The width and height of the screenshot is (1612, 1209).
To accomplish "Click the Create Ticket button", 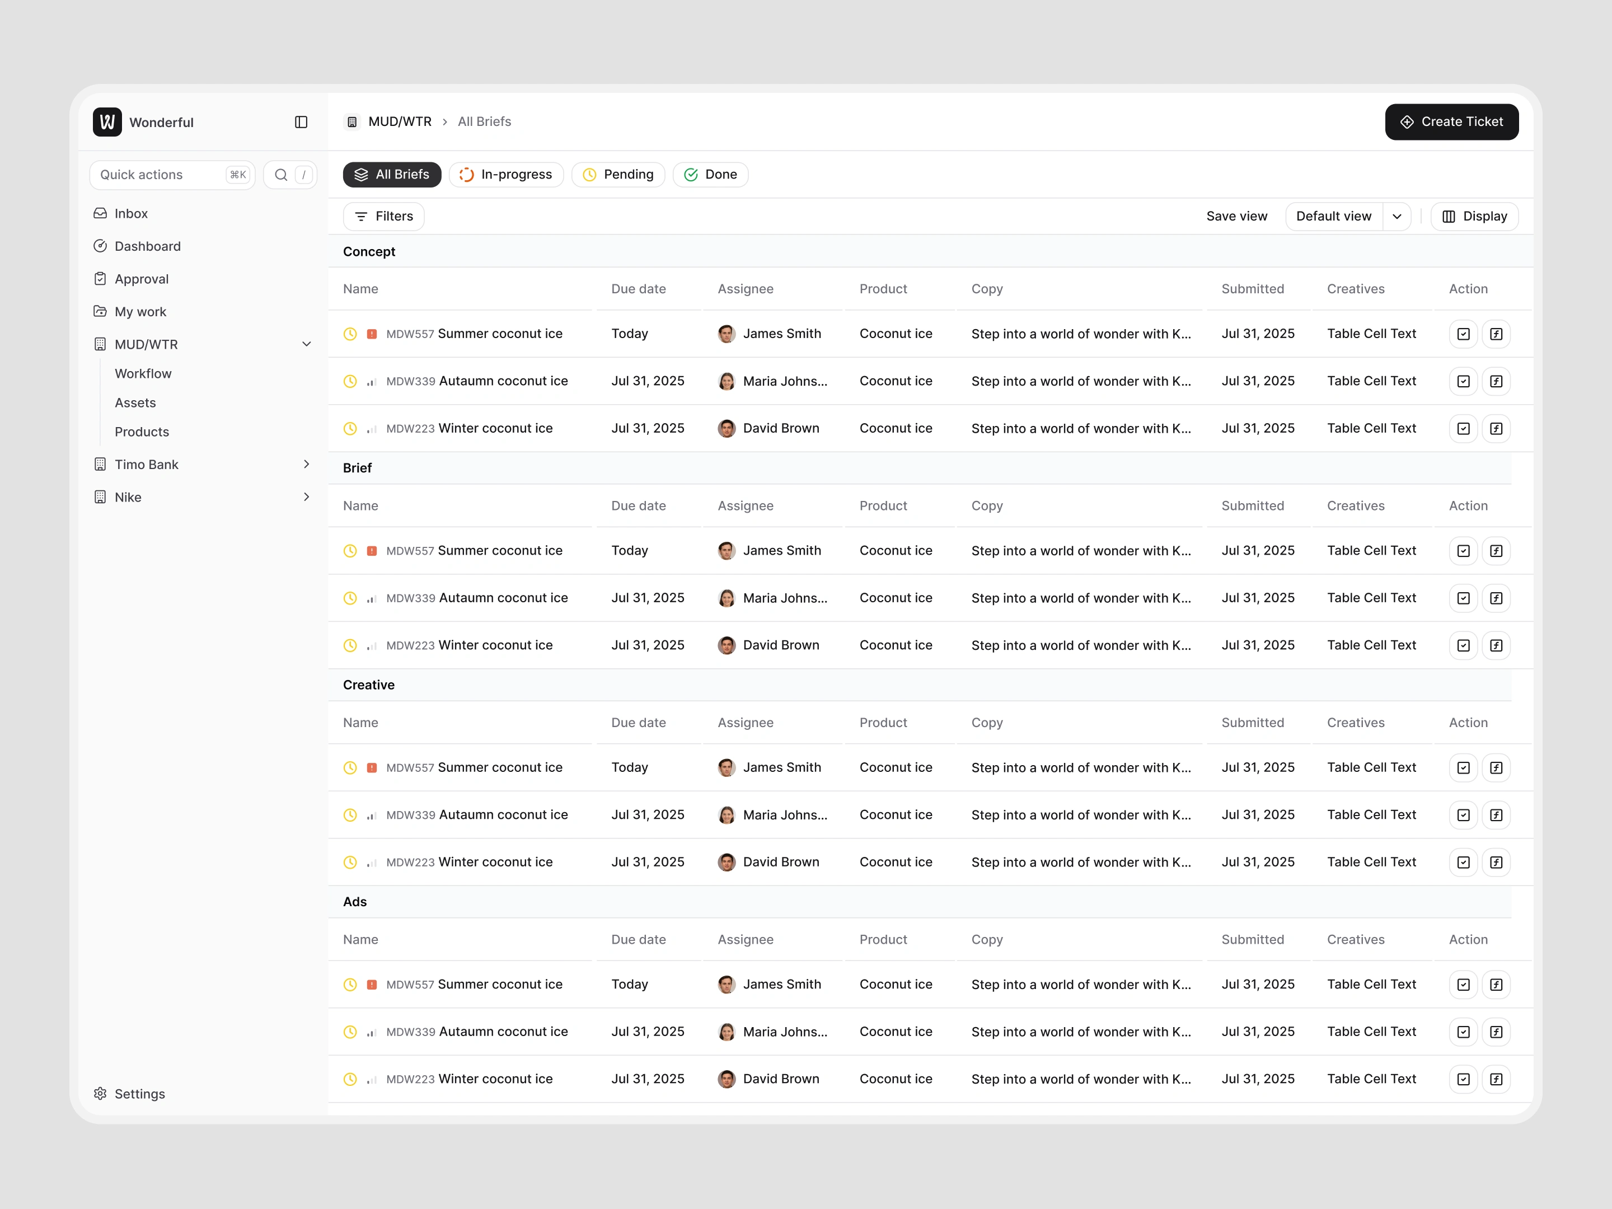I will click(1451, 121).
